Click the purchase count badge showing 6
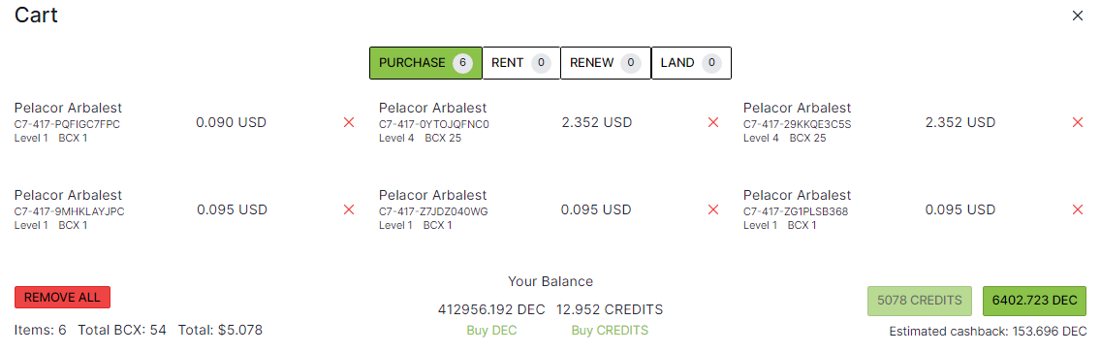1101x353 pixels. tap(462, 63)
